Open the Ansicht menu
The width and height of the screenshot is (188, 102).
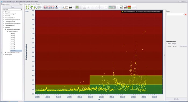point(33,4)
